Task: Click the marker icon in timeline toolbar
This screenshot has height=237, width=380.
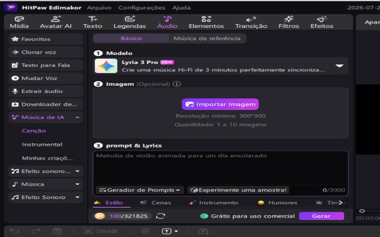Action: (x=145, y=231)
